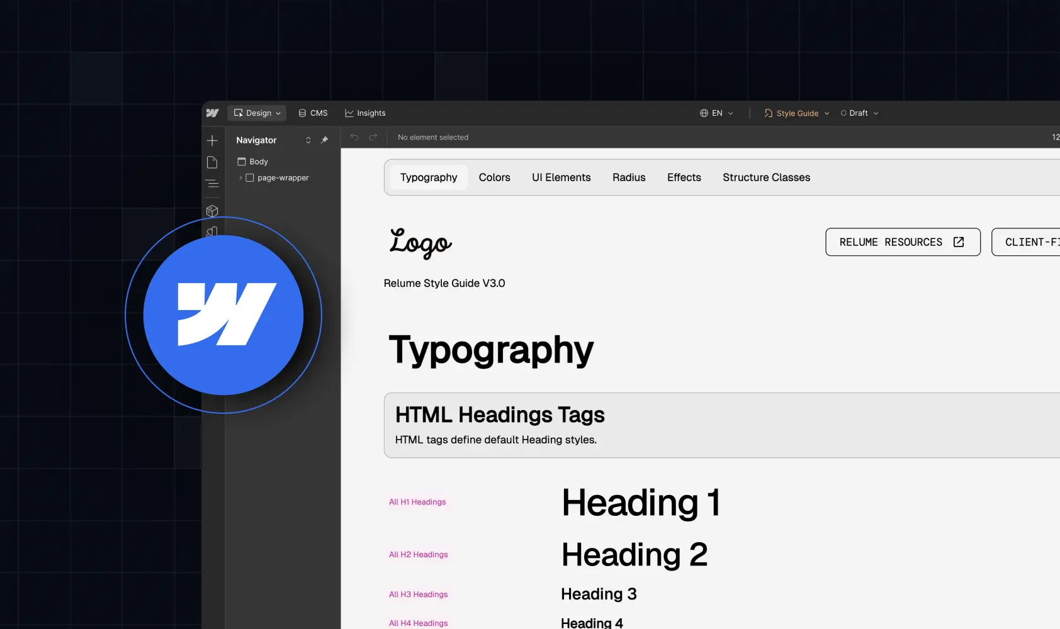Click the page-wrapper square element icon
This screenshot has height=629, width=1060.
pyautogui.click(x=250, y=178)
